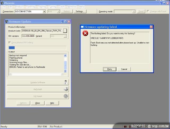Screen dimensions: 170x129
Task: Toggle Dead phone USB flashing checkbox
Action: tap(10, 42)
